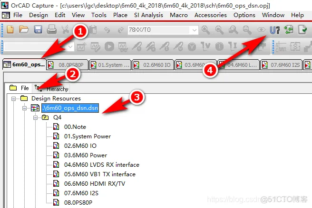
Task: Collapse the Design Resources folder
Action: pos(13,99)
